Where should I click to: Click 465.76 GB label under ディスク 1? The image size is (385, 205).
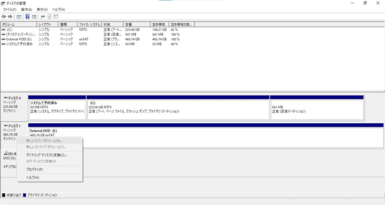10,135
